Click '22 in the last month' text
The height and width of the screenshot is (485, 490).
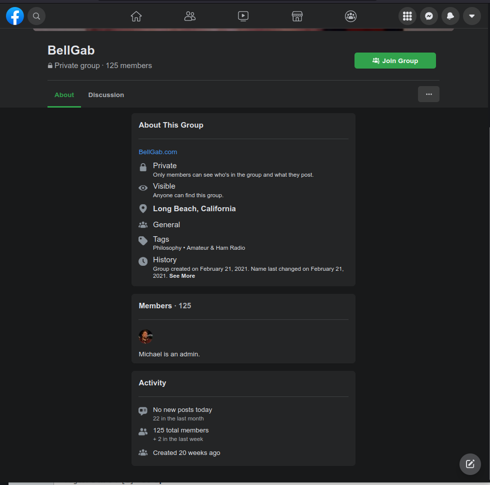(x=178, y=418)
